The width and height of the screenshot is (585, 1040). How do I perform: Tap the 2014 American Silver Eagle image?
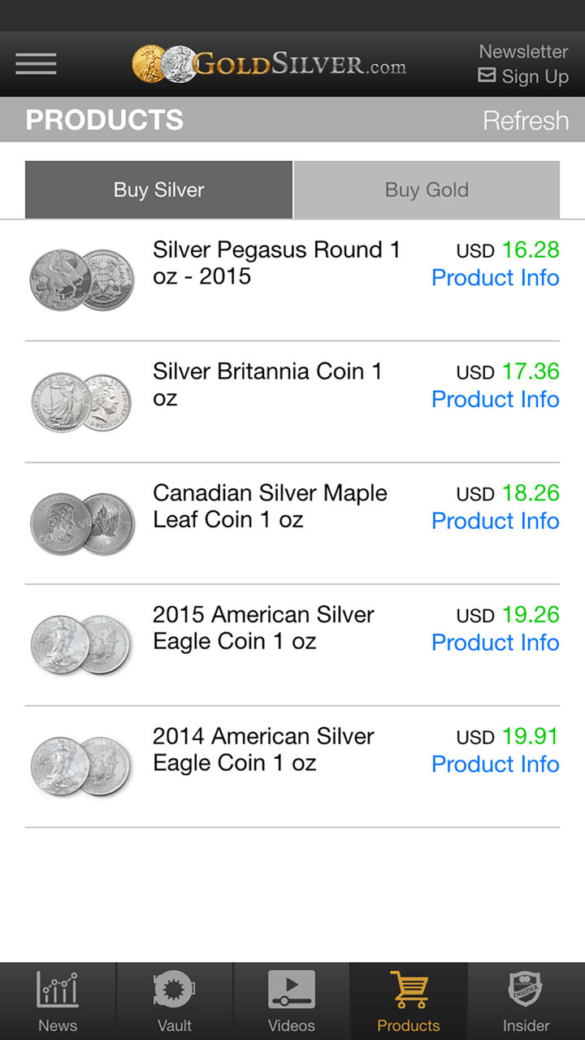point(81,766)
